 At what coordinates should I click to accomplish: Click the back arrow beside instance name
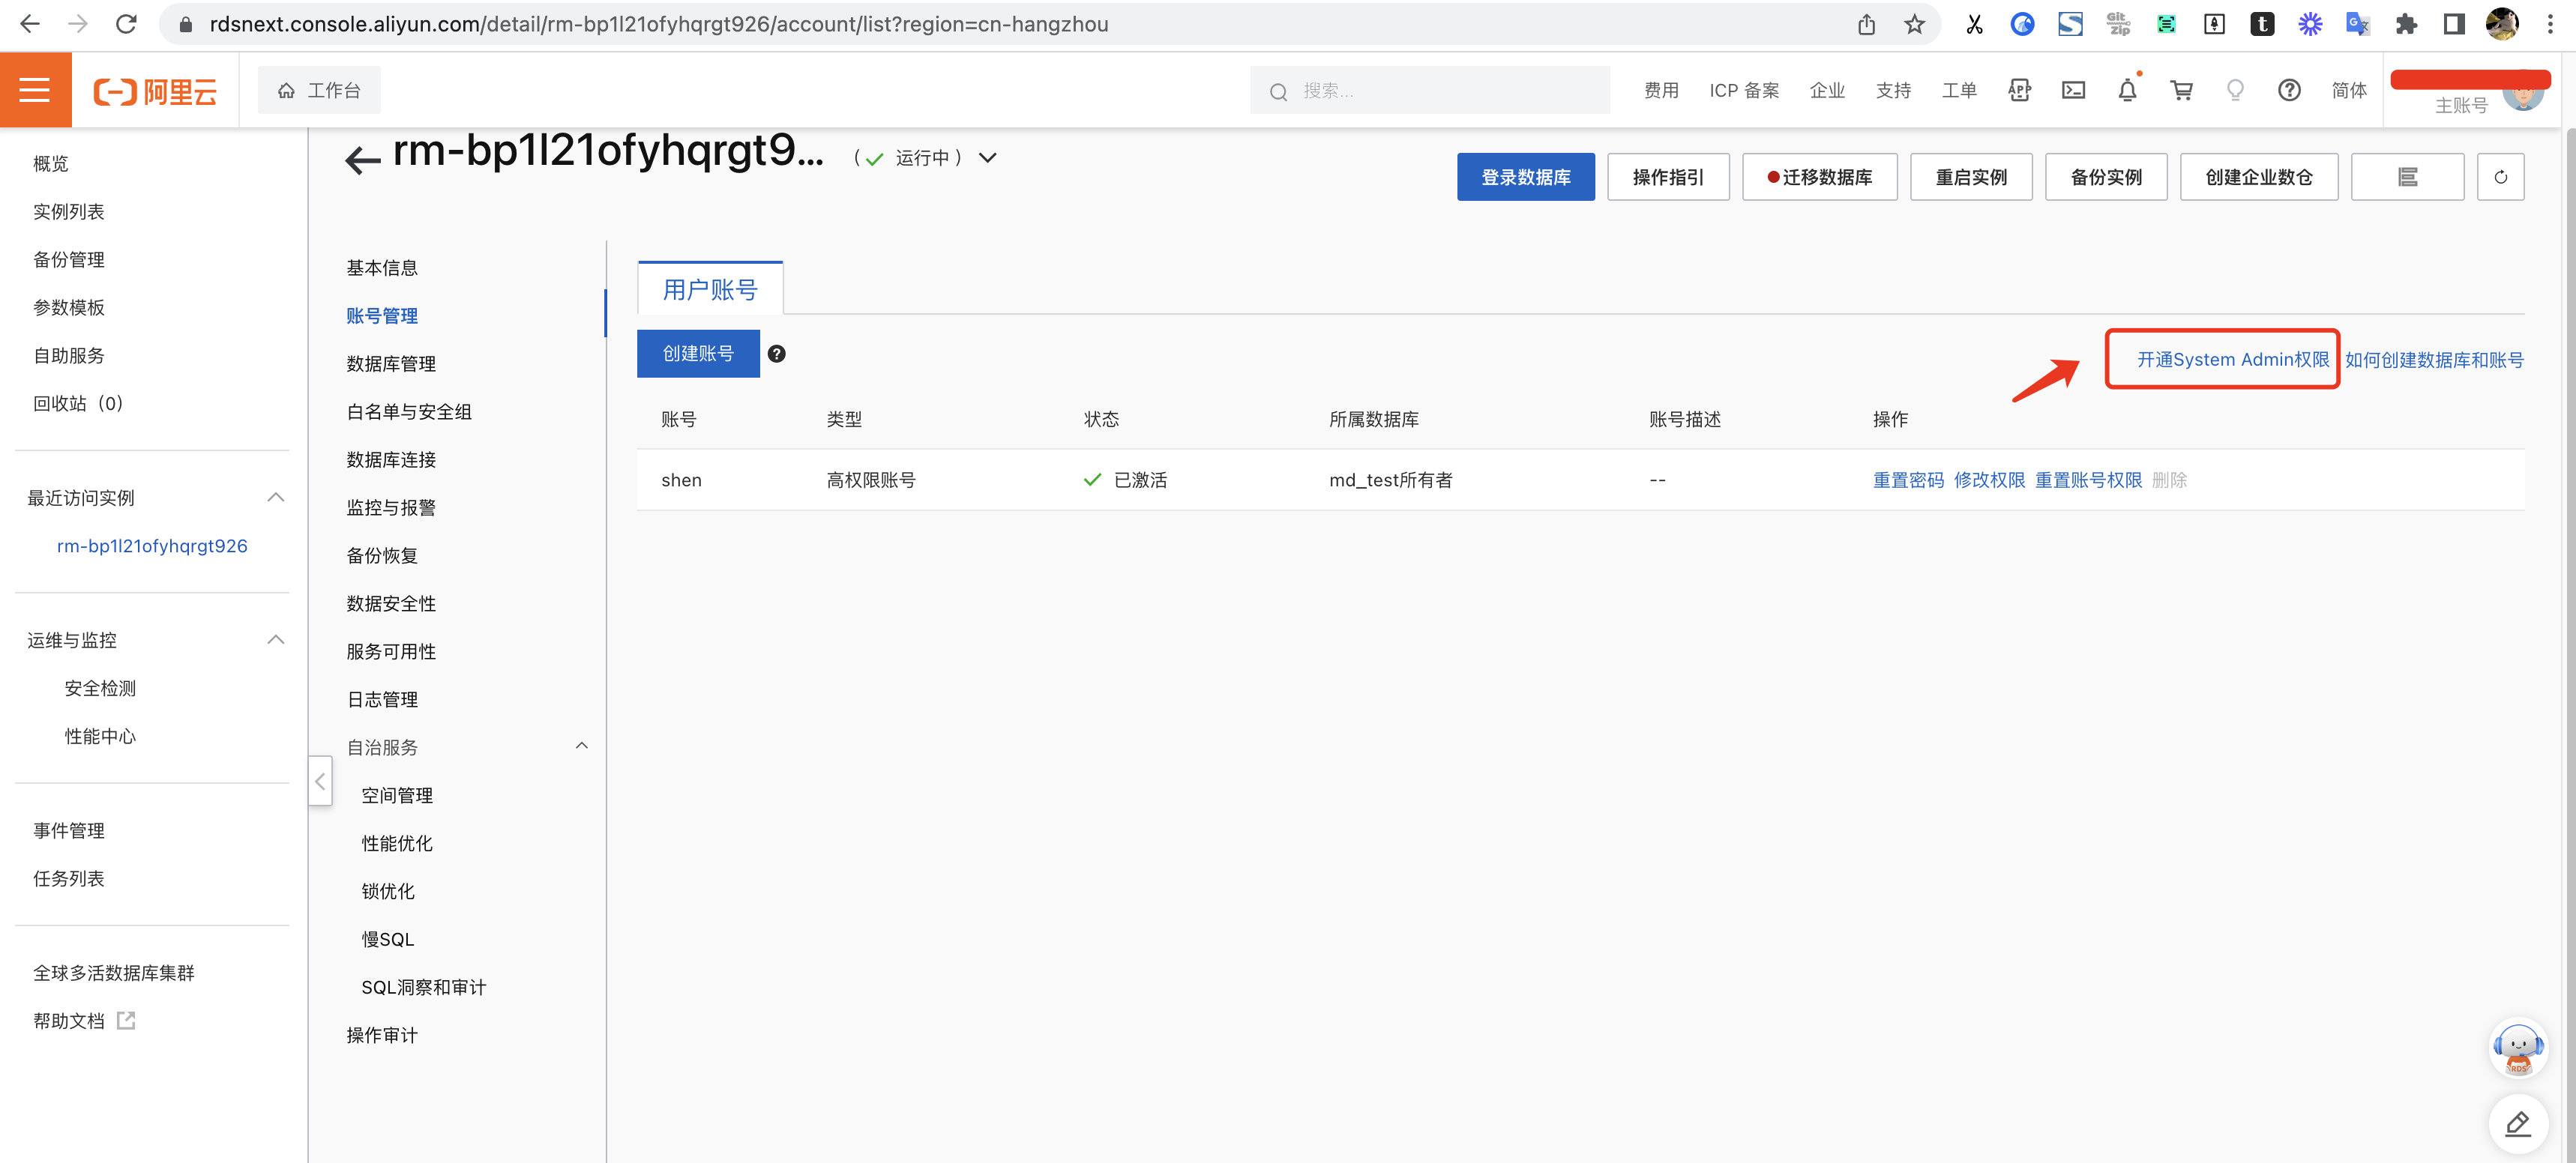click(x=362, y=160)
